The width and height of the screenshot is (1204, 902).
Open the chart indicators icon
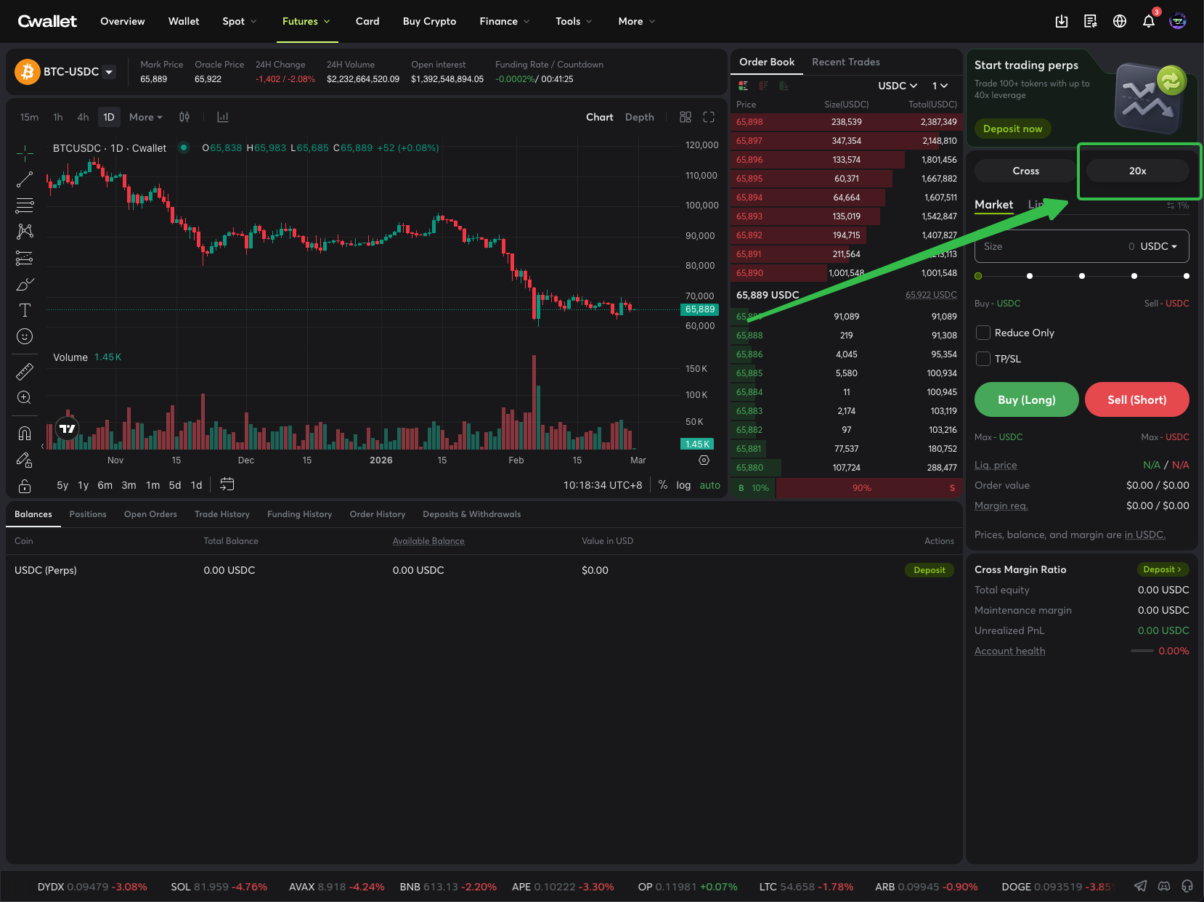(223, 117)
